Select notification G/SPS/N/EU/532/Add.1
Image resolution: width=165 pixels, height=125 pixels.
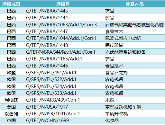tap(51, 79)
